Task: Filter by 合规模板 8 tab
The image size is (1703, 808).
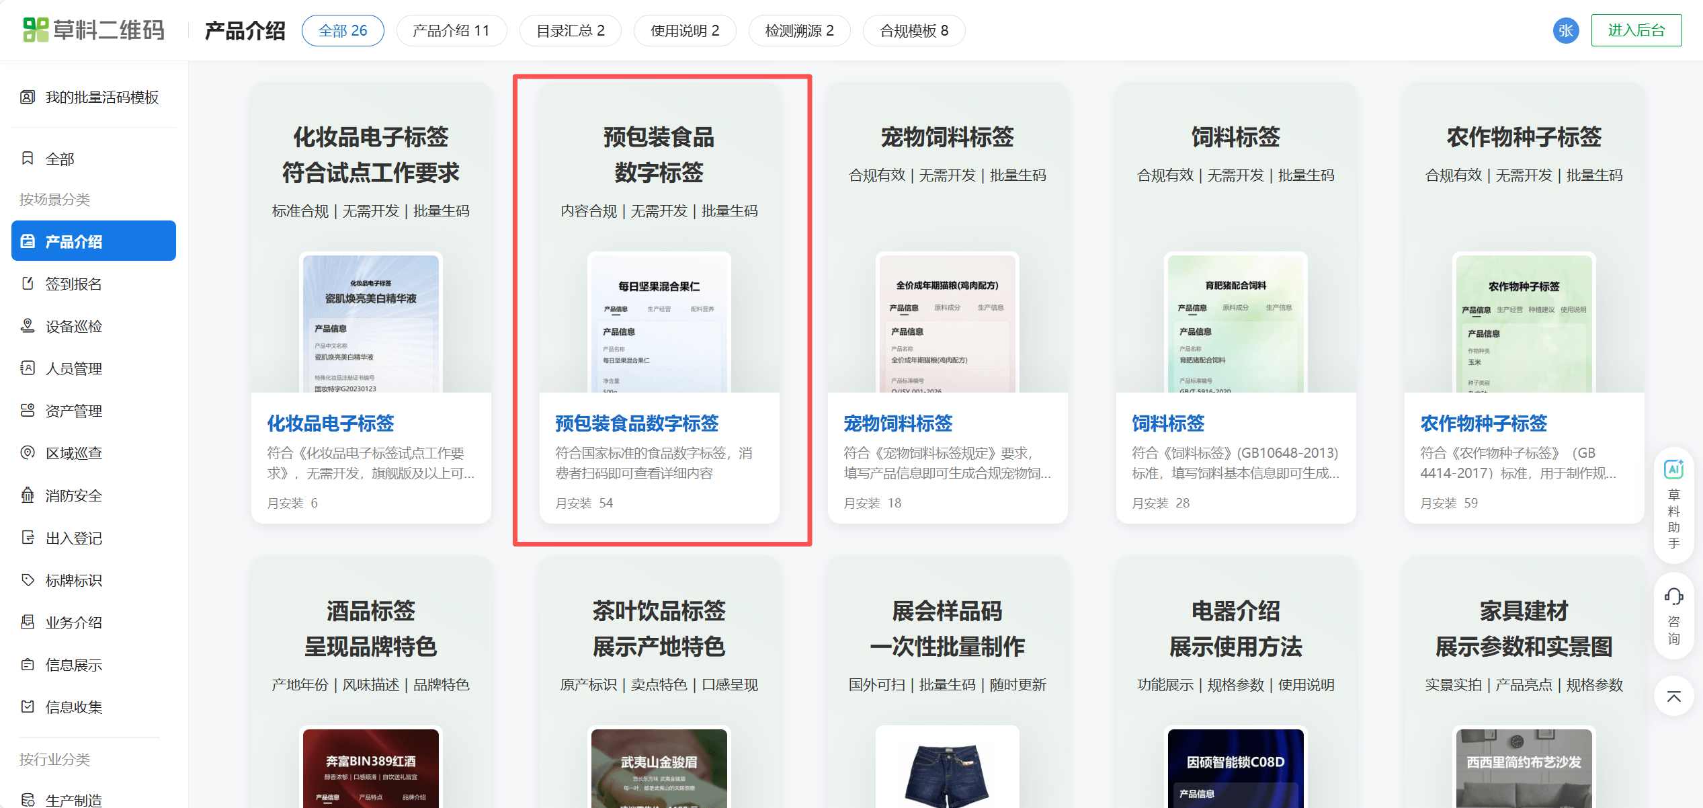Action: tap(913, 30)
